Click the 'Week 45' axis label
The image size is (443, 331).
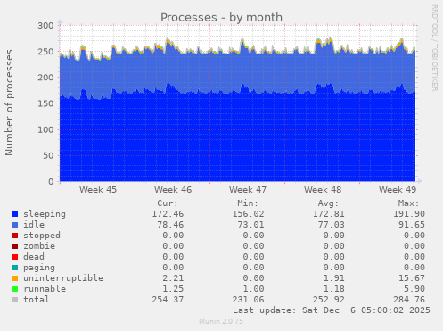[x=98, y=190]
